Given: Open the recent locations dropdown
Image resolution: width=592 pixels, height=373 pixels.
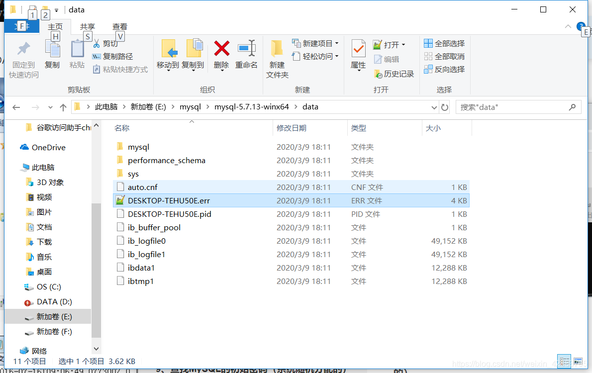Looking at the screenshot, I should (50, 107).
